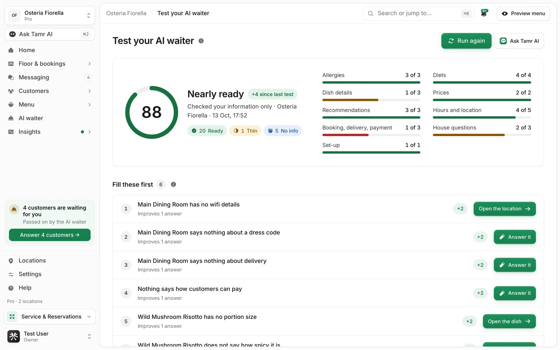This screenshot has width=560, height=350.
Task: Click the Booking, delivery, payment progress bar
Action: pyautogui.click(x=371, y=135)
